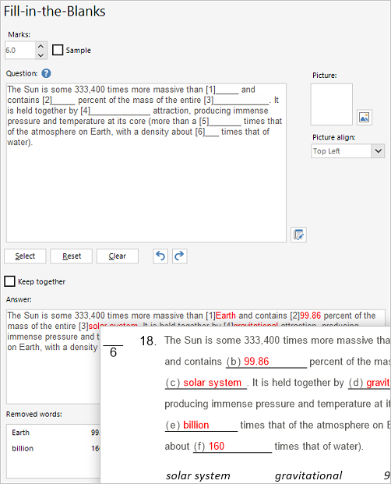
Task: Select billion in the Removed words list
Action: pyautogui.click(x=23, y=448)
